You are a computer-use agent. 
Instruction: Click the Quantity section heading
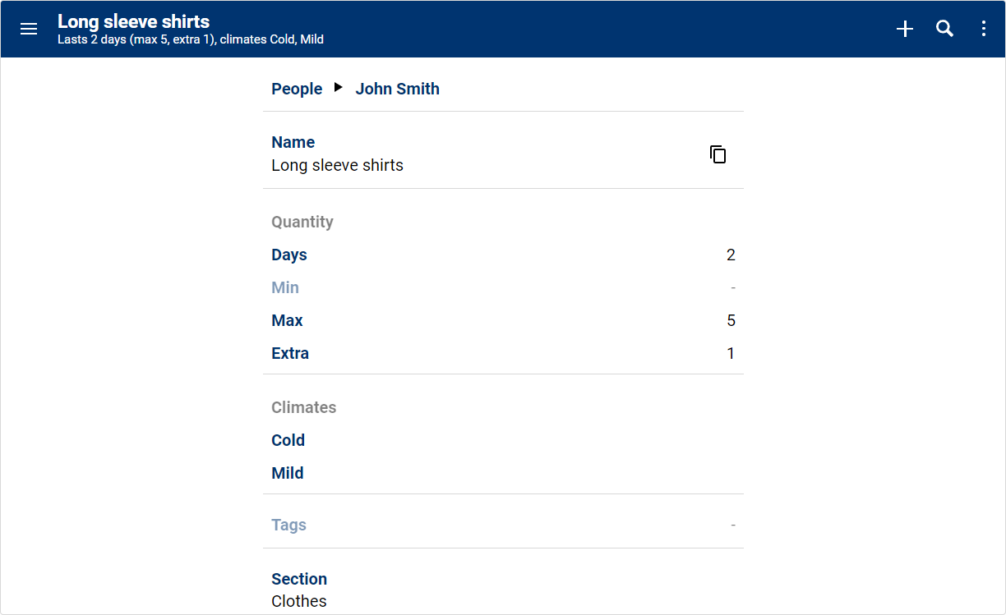[302, 222]
